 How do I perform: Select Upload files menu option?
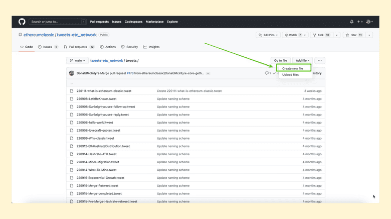[290, 75]
